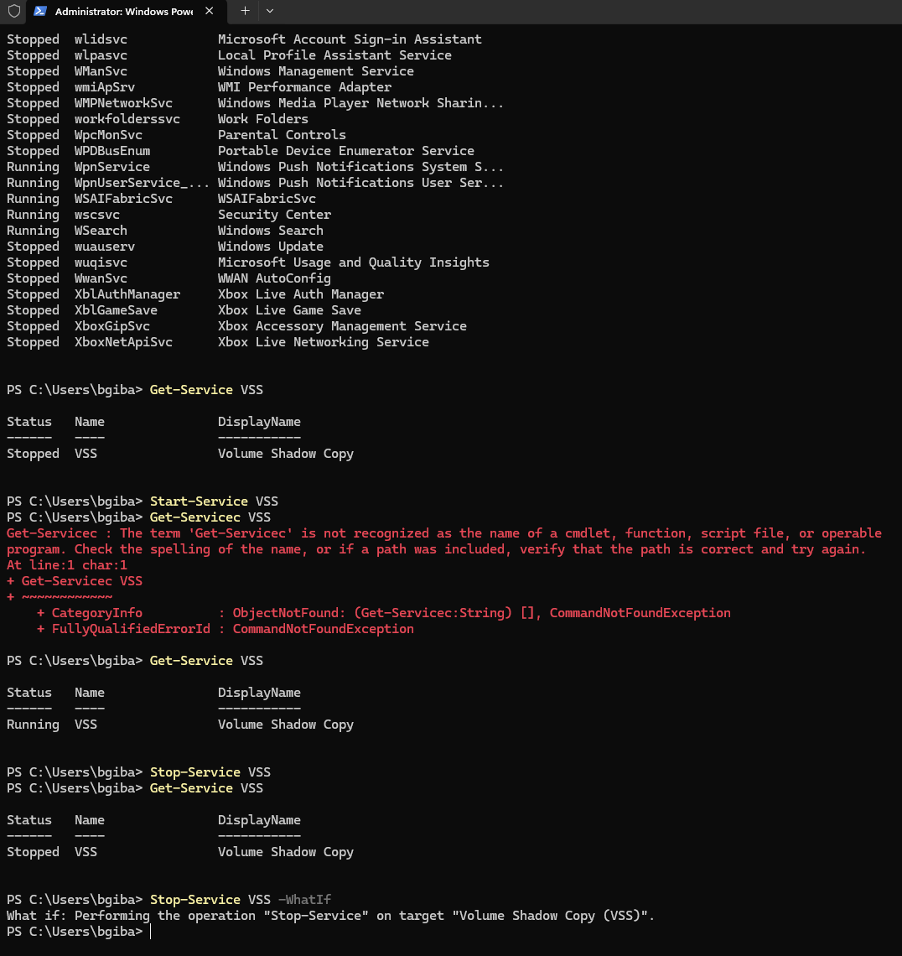Click the Xbox Live Auth Manager entry
The height and width of the screenshot is (956, 902).
click(x=300, y=294)
